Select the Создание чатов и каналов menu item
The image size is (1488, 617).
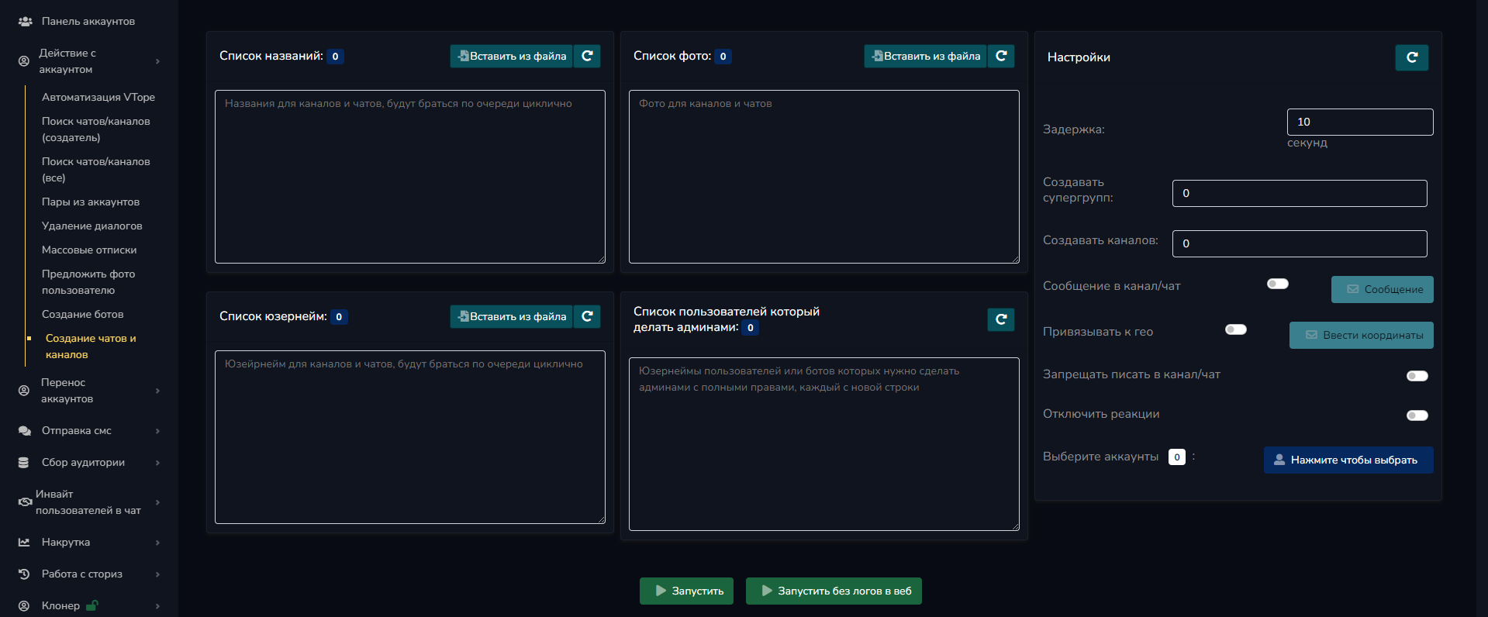pyautogui.click(x=91, y=346)
